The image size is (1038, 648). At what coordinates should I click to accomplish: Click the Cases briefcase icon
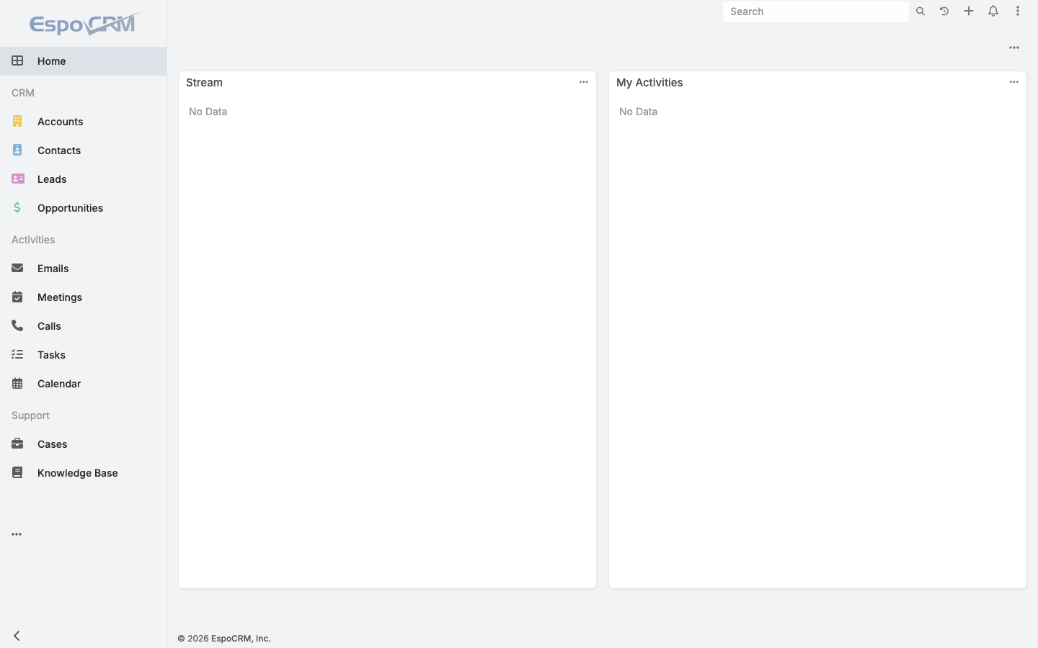click(17, 444)
